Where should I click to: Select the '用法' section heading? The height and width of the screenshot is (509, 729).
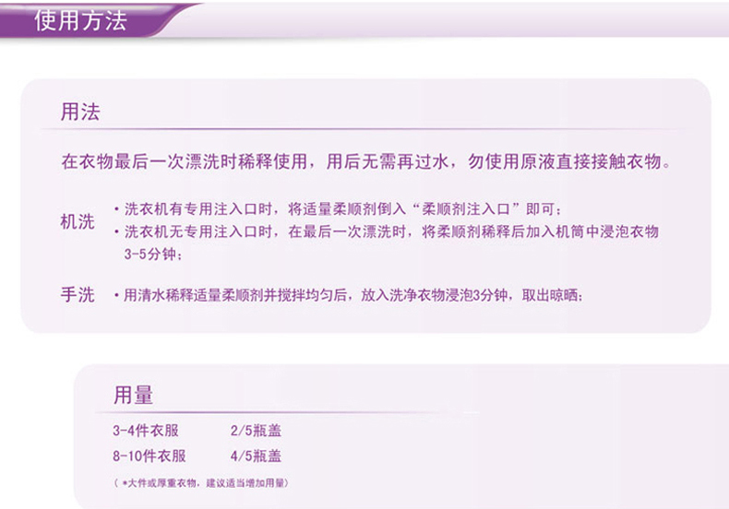click(x=80, y=112)
